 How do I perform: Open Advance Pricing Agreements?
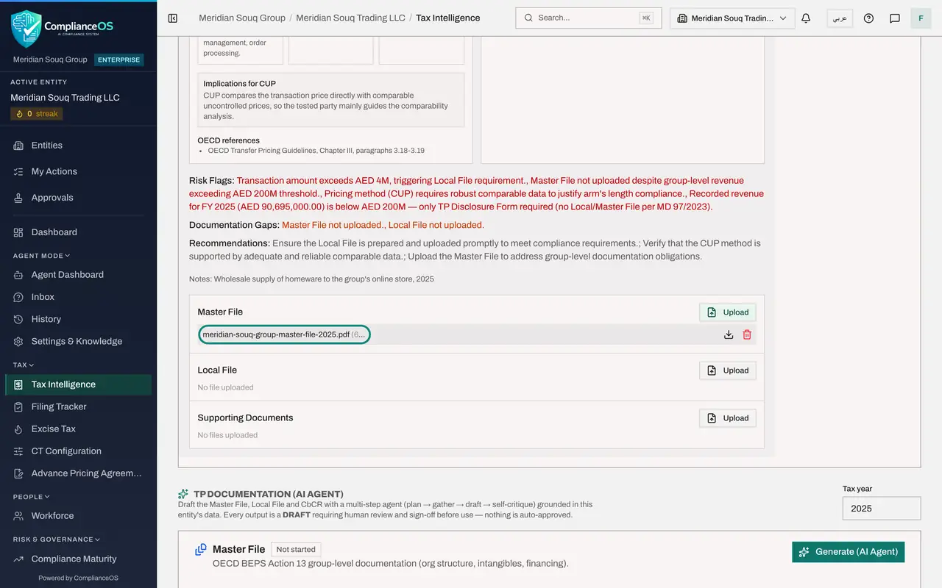[x=78, y=473]
